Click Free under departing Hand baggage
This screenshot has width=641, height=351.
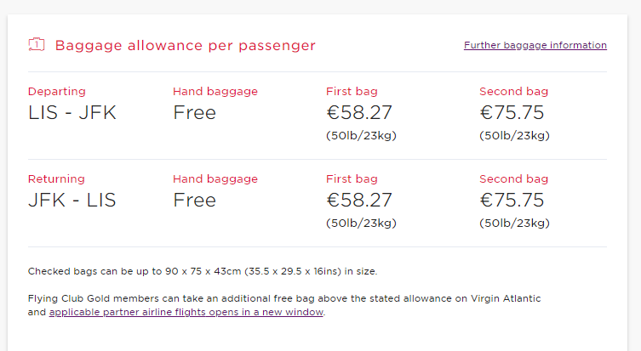coord(194,113)
